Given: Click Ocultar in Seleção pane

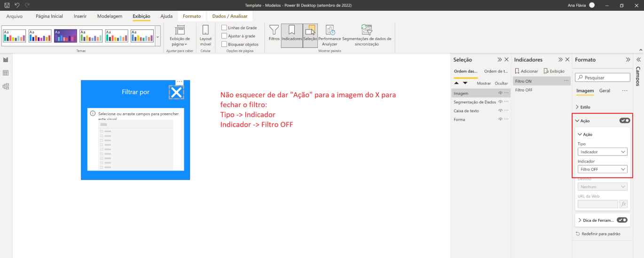Looking at the screenshot, I should [502, 83].
